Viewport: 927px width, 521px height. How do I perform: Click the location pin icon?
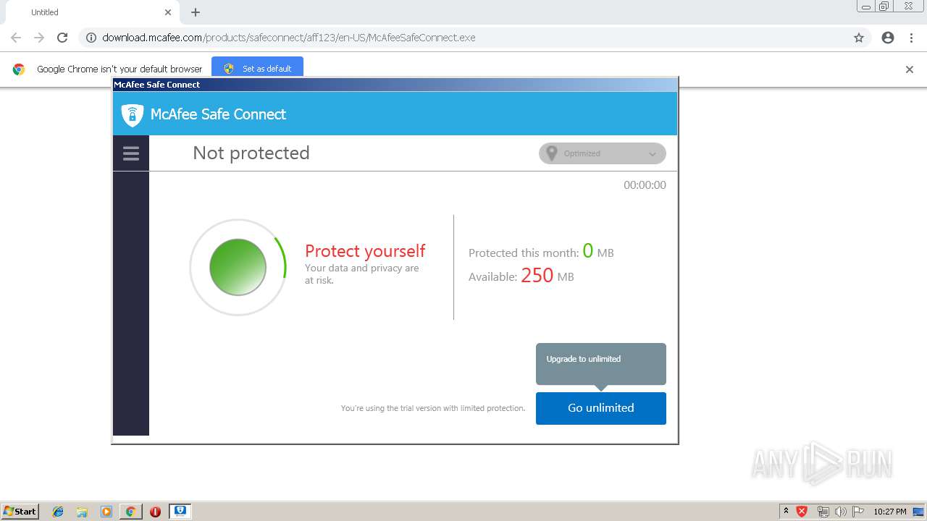(552, 153)
